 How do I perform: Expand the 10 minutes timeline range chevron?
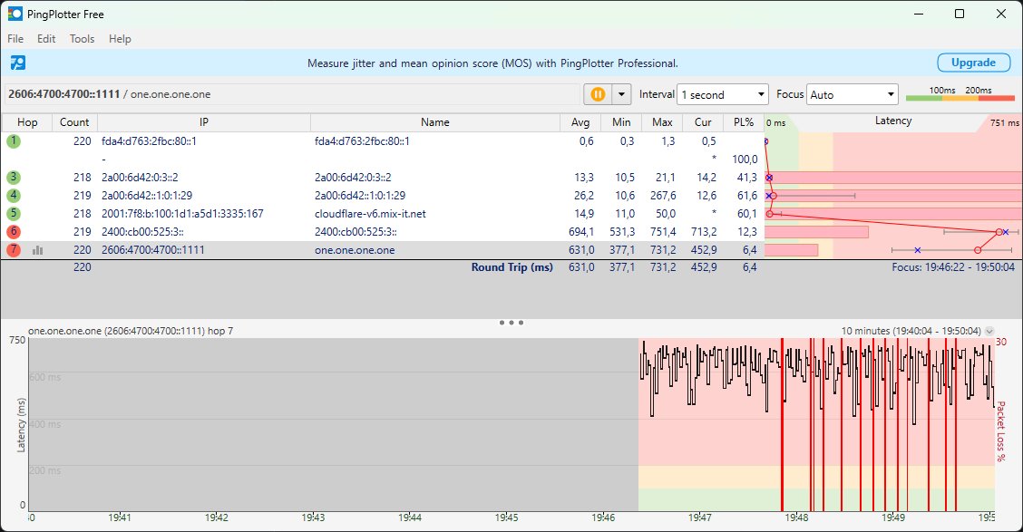tap(989, 332)
